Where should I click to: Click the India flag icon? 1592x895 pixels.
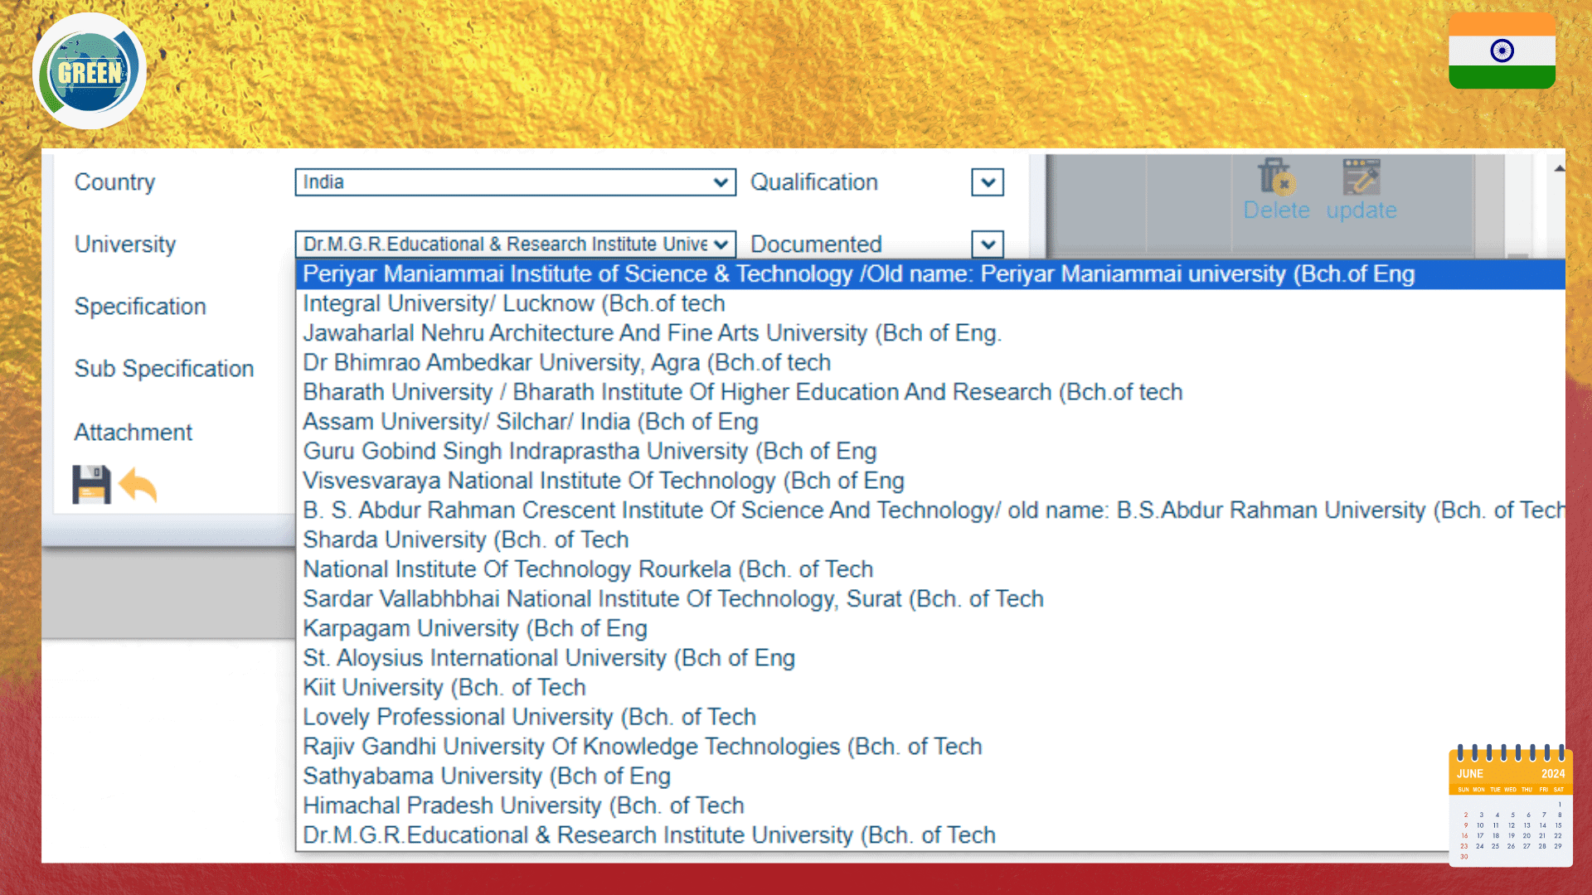[x=1502, y=51]
